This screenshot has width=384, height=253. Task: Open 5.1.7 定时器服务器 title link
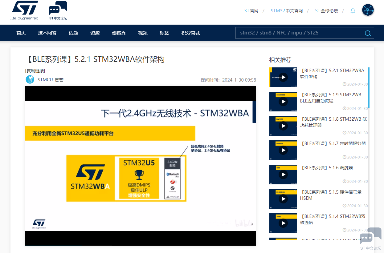tap(333, 143)
